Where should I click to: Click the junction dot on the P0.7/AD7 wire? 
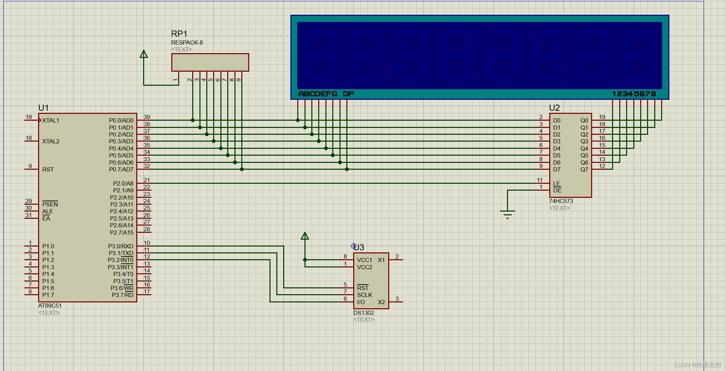click(242, 169)
